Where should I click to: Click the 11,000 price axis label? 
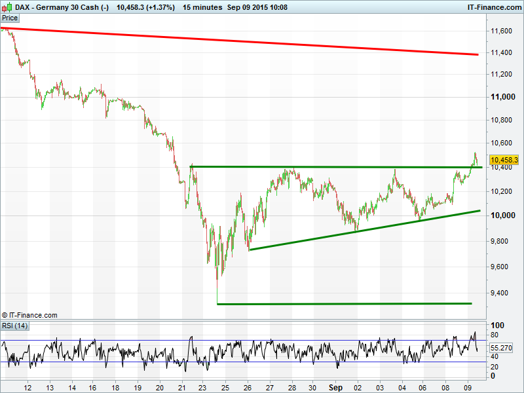(x=502, y=97)
